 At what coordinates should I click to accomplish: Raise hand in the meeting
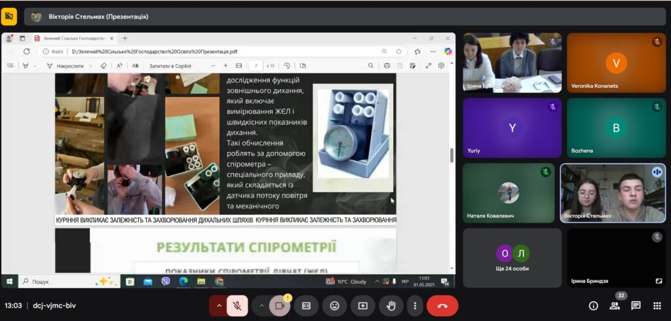pyautogui.click(x=392, y=305)
